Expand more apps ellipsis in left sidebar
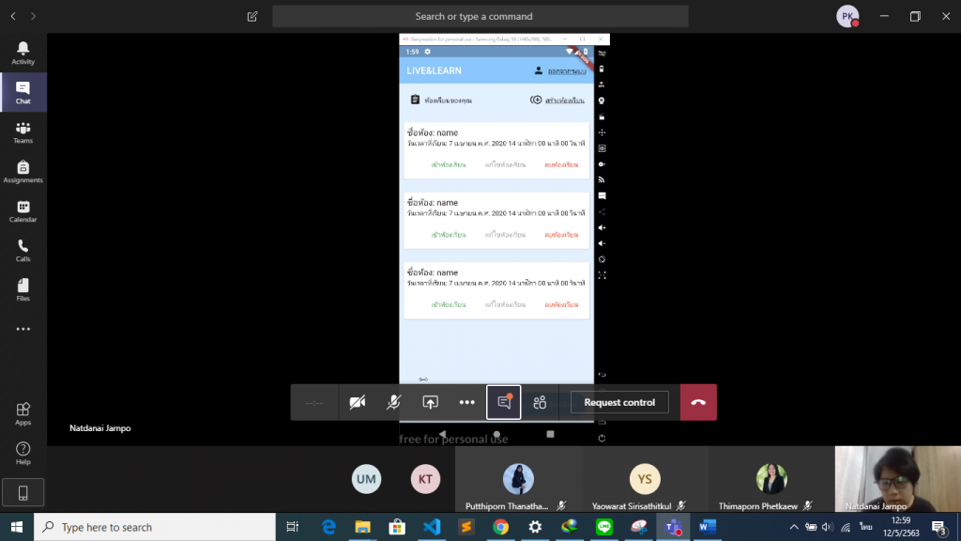This screenshot has height=541, width=961. [23, 329]
